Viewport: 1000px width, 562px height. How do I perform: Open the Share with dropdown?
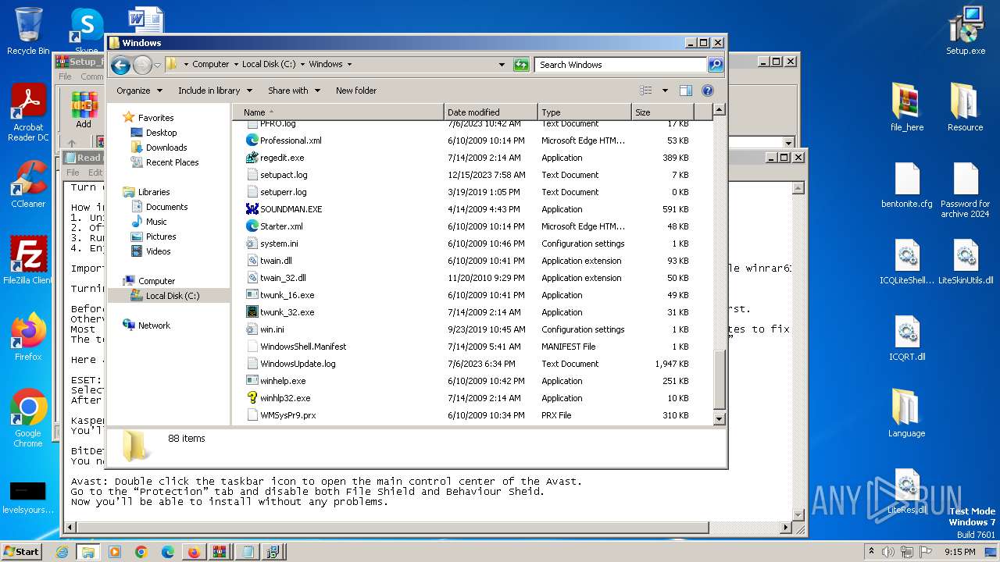click(x=294, y=91)
